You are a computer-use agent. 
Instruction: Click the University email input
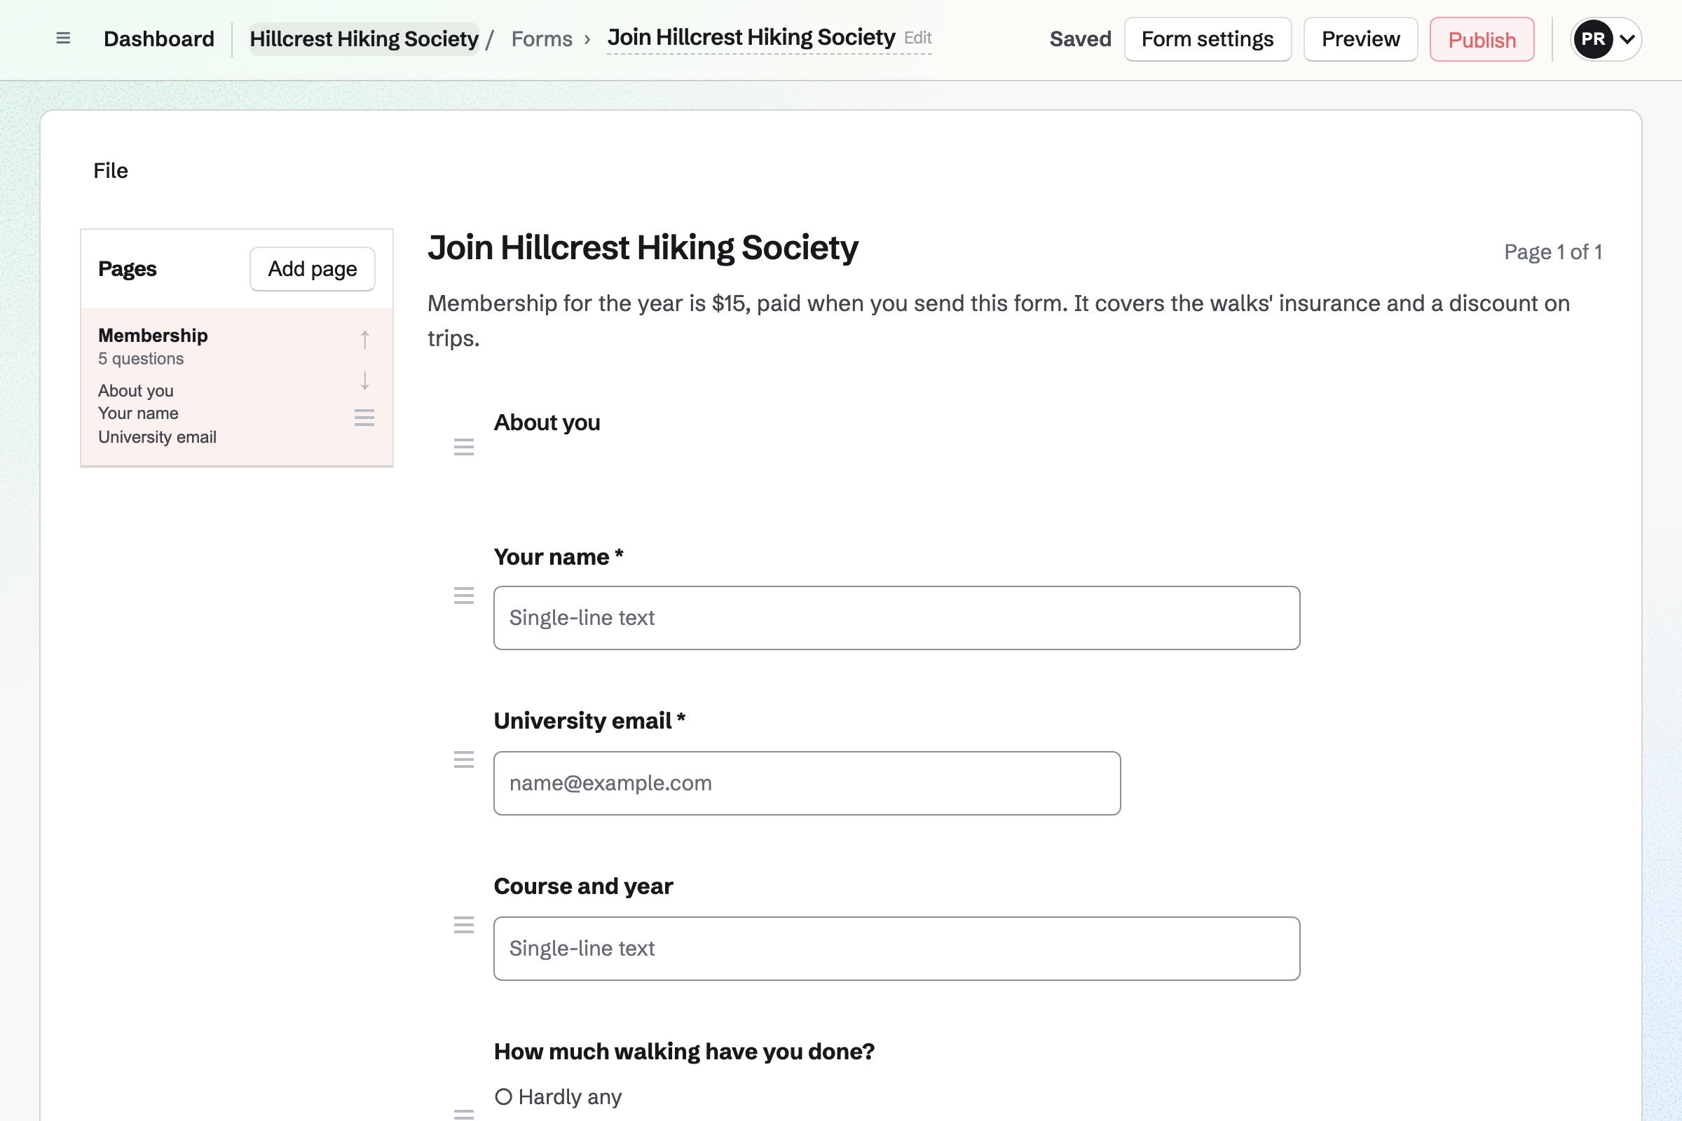[x=807, y=783]
